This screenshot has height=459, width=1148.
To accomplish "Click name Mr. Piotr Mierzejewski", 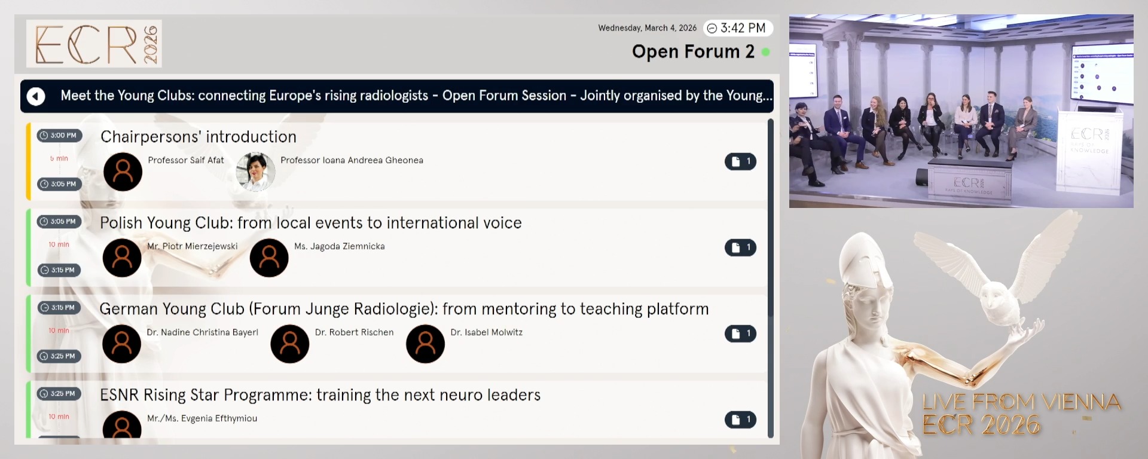I will pos(193,246).
